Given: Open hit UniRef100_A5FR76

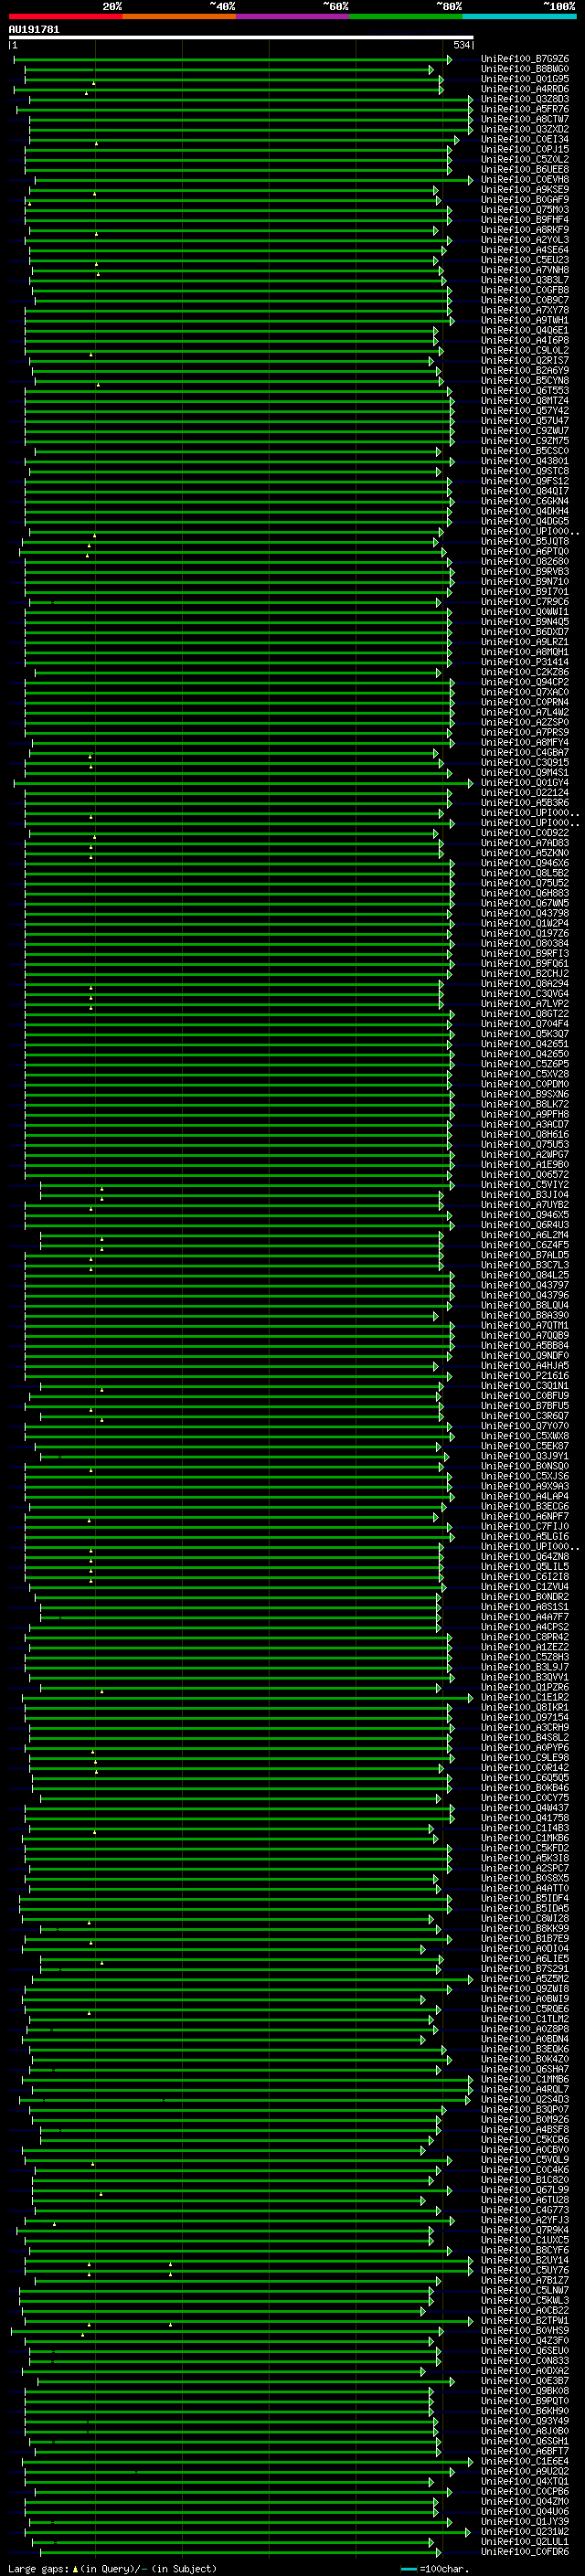Looking at the screenshot, I should pos(525,109).
